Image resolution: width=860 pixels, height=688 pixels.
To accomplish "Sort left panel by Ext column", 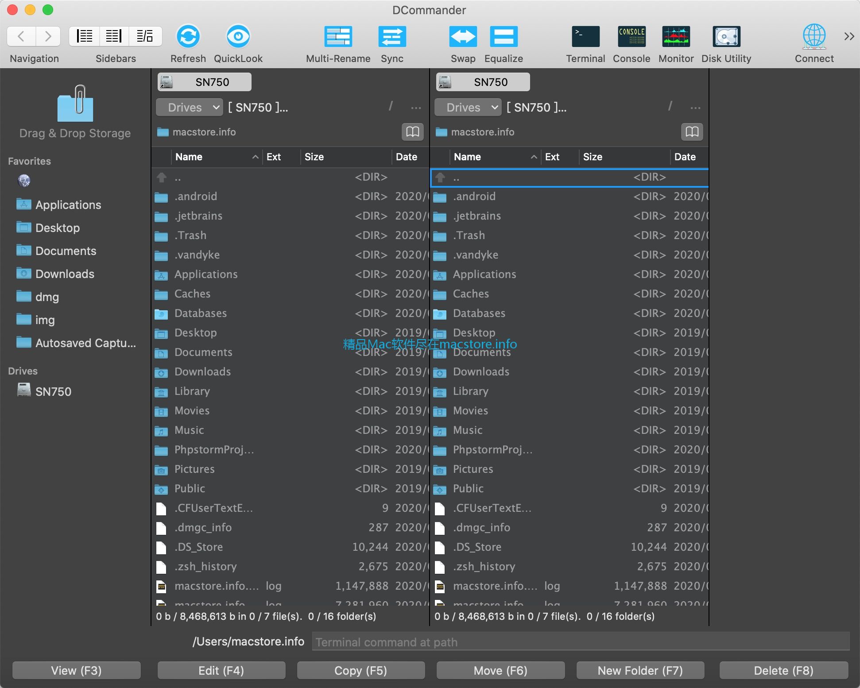I will pos(281,157).
